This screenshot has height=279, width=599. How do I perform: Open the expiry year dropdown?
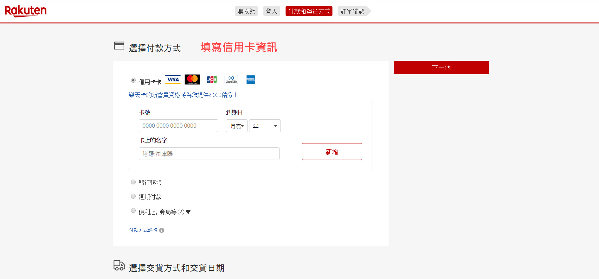click(x=265, y=126)
